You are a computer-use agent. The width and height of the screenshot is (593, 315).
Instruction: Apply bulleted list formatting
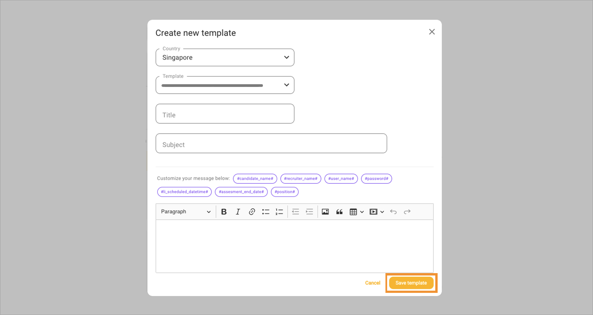point(266,212)
